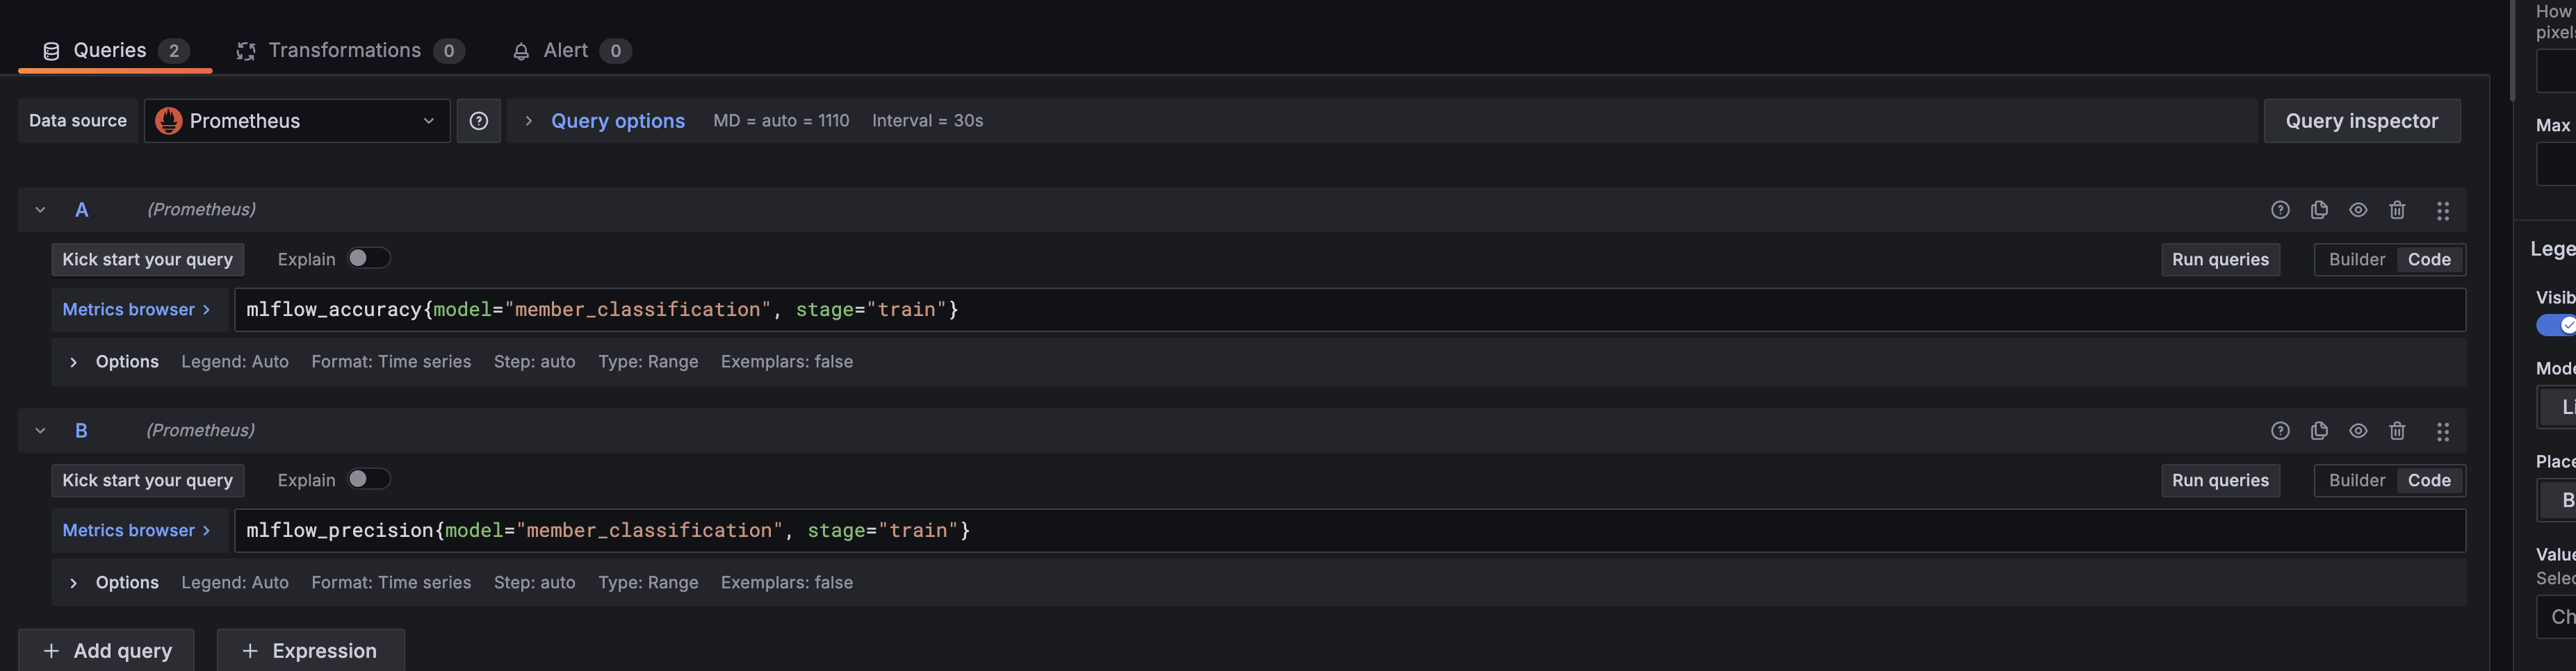Expand Query options section
Screen dimensions: 2576x671
(605, 121)
